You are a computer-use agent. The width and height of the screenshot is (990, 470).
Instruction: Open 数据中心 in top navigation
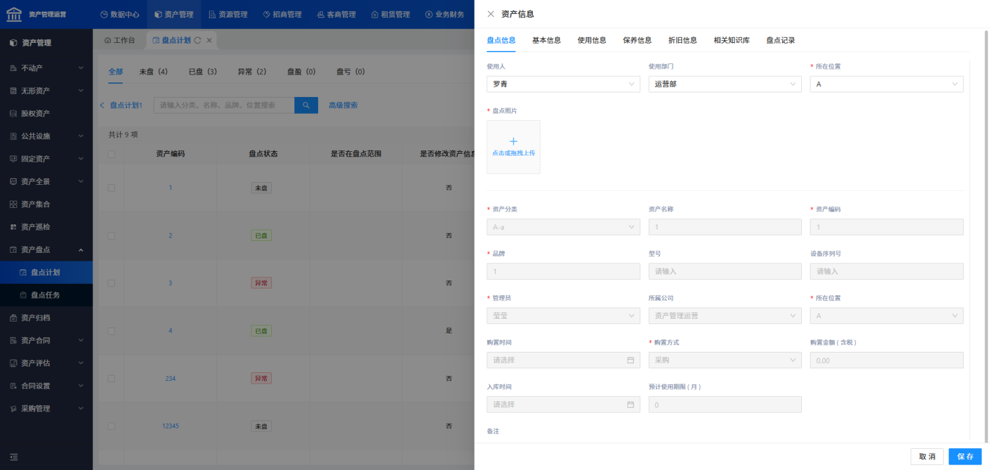(119, 15)
